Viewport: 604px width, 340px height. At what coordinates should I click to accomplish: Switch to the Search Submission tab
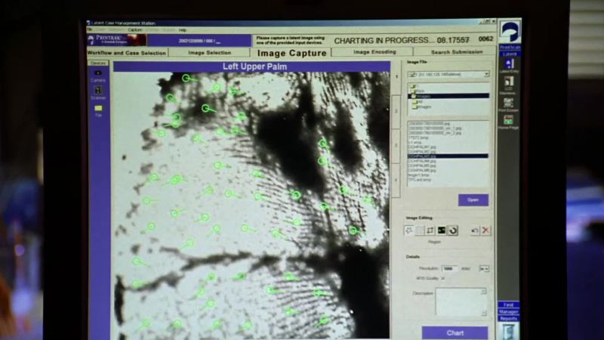[457, 51]
